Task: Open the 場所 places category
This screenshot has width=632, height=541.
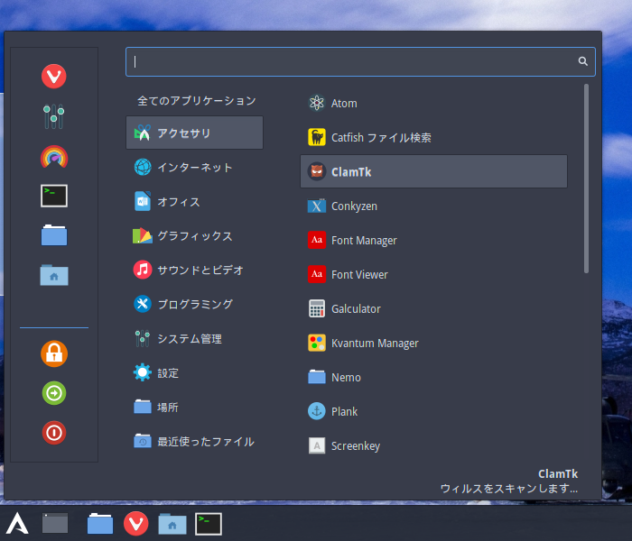Action: tap(195, 407)
